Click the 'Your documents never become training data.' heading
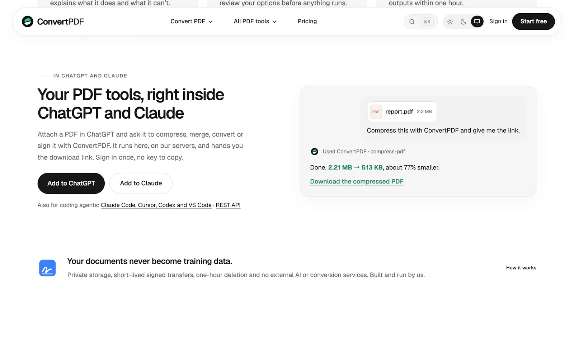Image resolution: width=574 pixels, height=343 pixels. click(150, 261)
